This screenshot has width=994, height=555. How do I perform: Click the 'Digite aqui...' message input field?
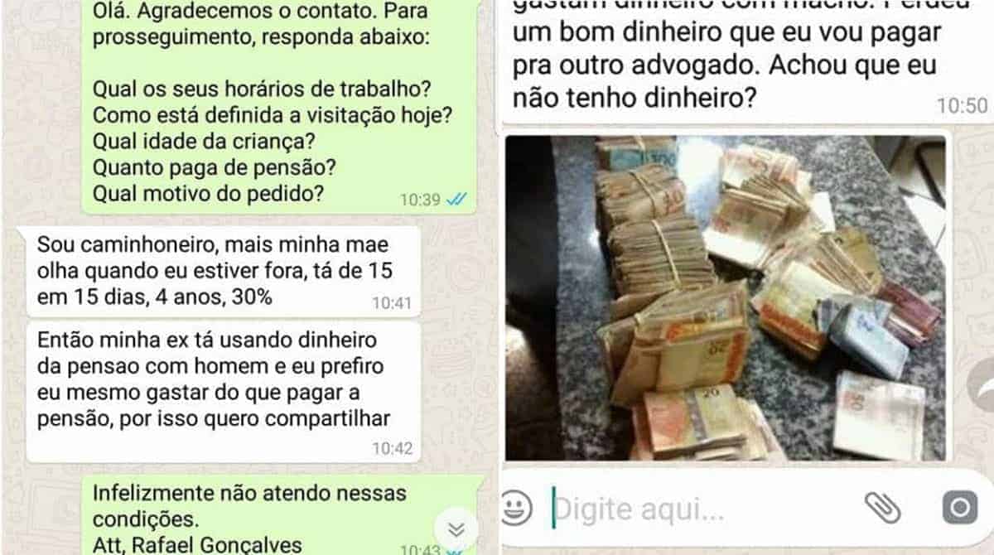point(704,509)
